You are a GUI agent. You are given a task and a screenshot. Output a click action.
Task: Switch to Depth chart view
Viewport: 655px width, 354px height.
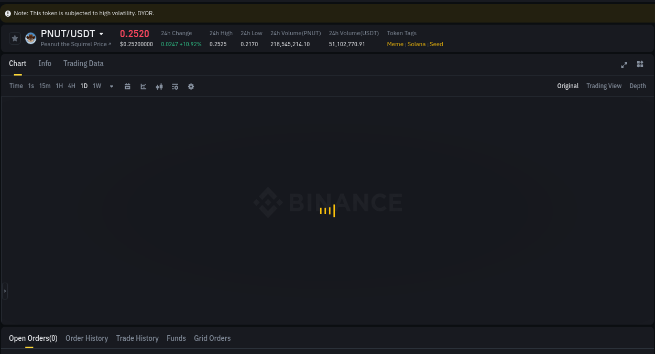click(x=637, y=85)
